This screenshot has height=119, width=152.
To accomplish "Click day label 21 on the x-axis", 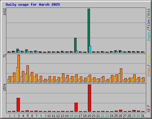I will pos(98,116).
